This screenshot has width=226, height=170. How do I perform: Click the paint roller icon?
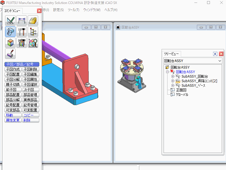[x=10, y=54]
